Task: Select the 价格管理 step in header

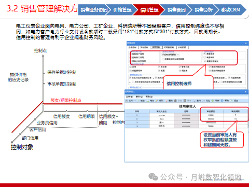Action: (122, 10)
